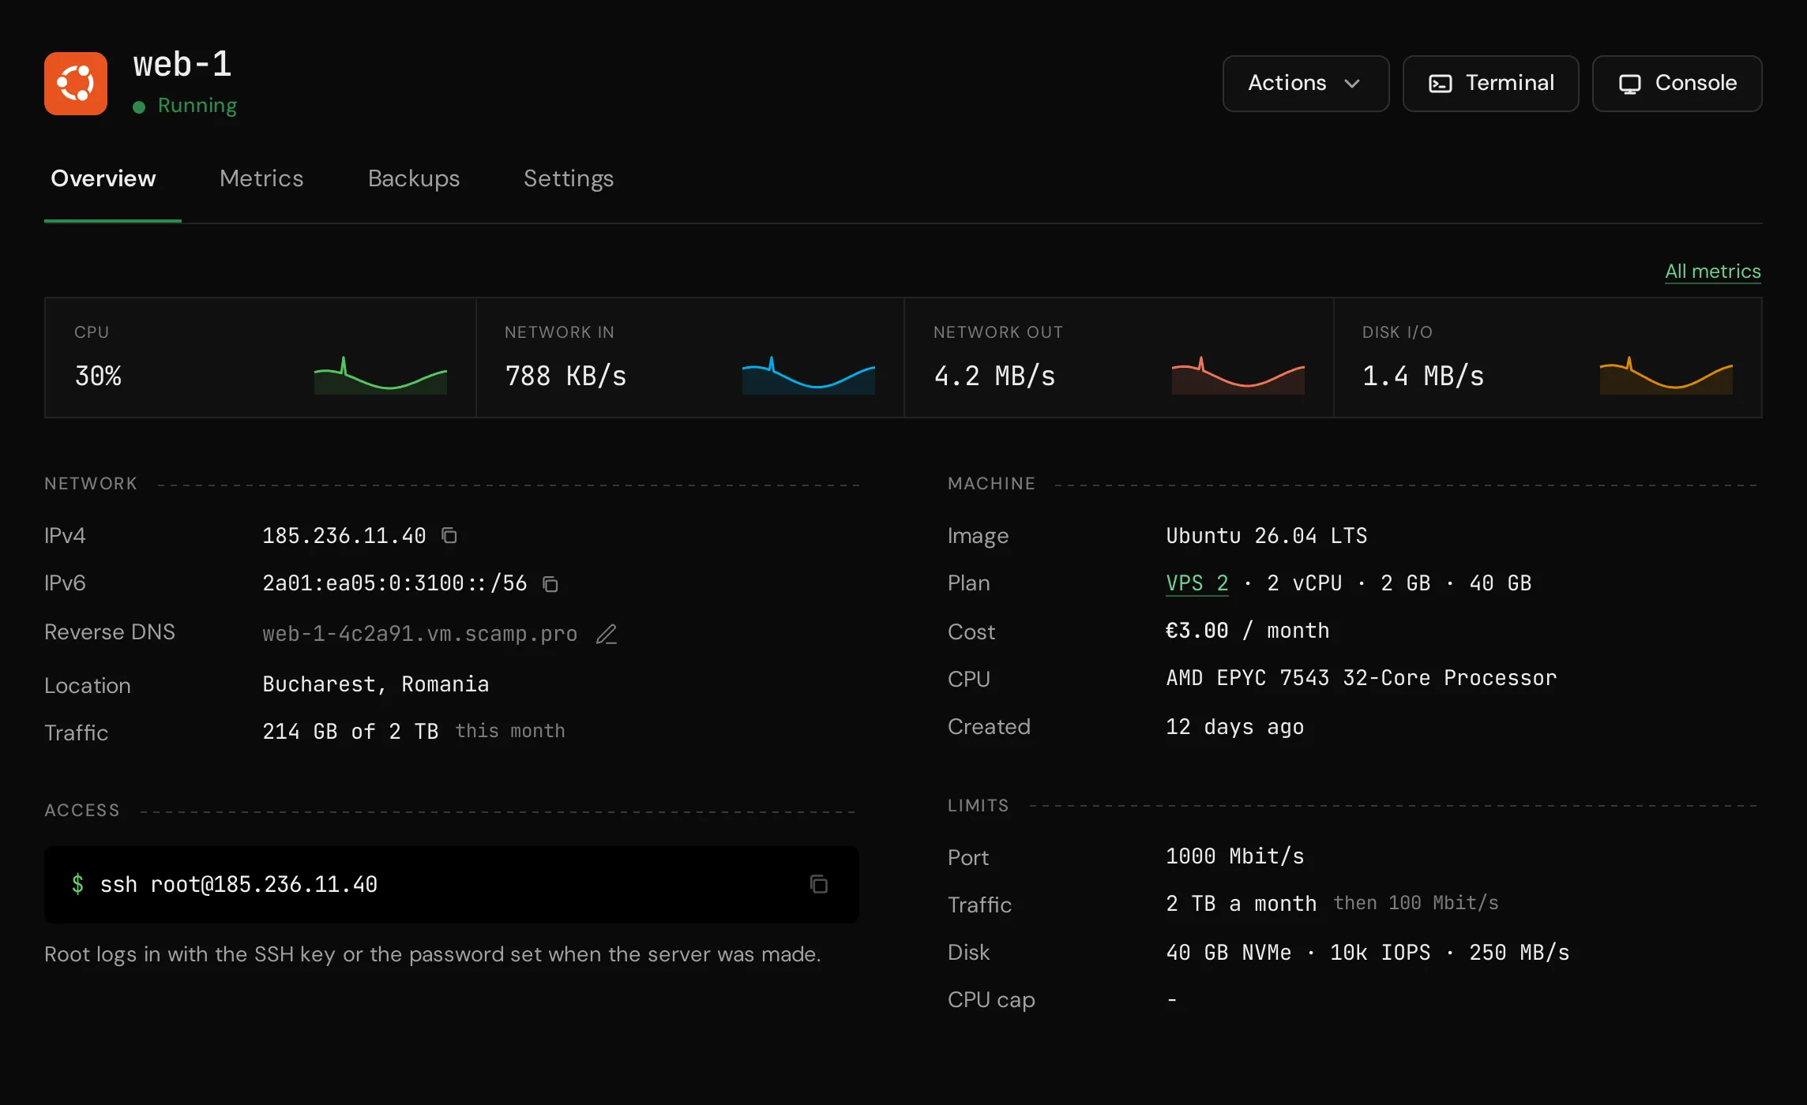Open the VPS 2 plan link
Image resolution: width=1807 pixels, height=1105 pixels.
click(1197, 583)
